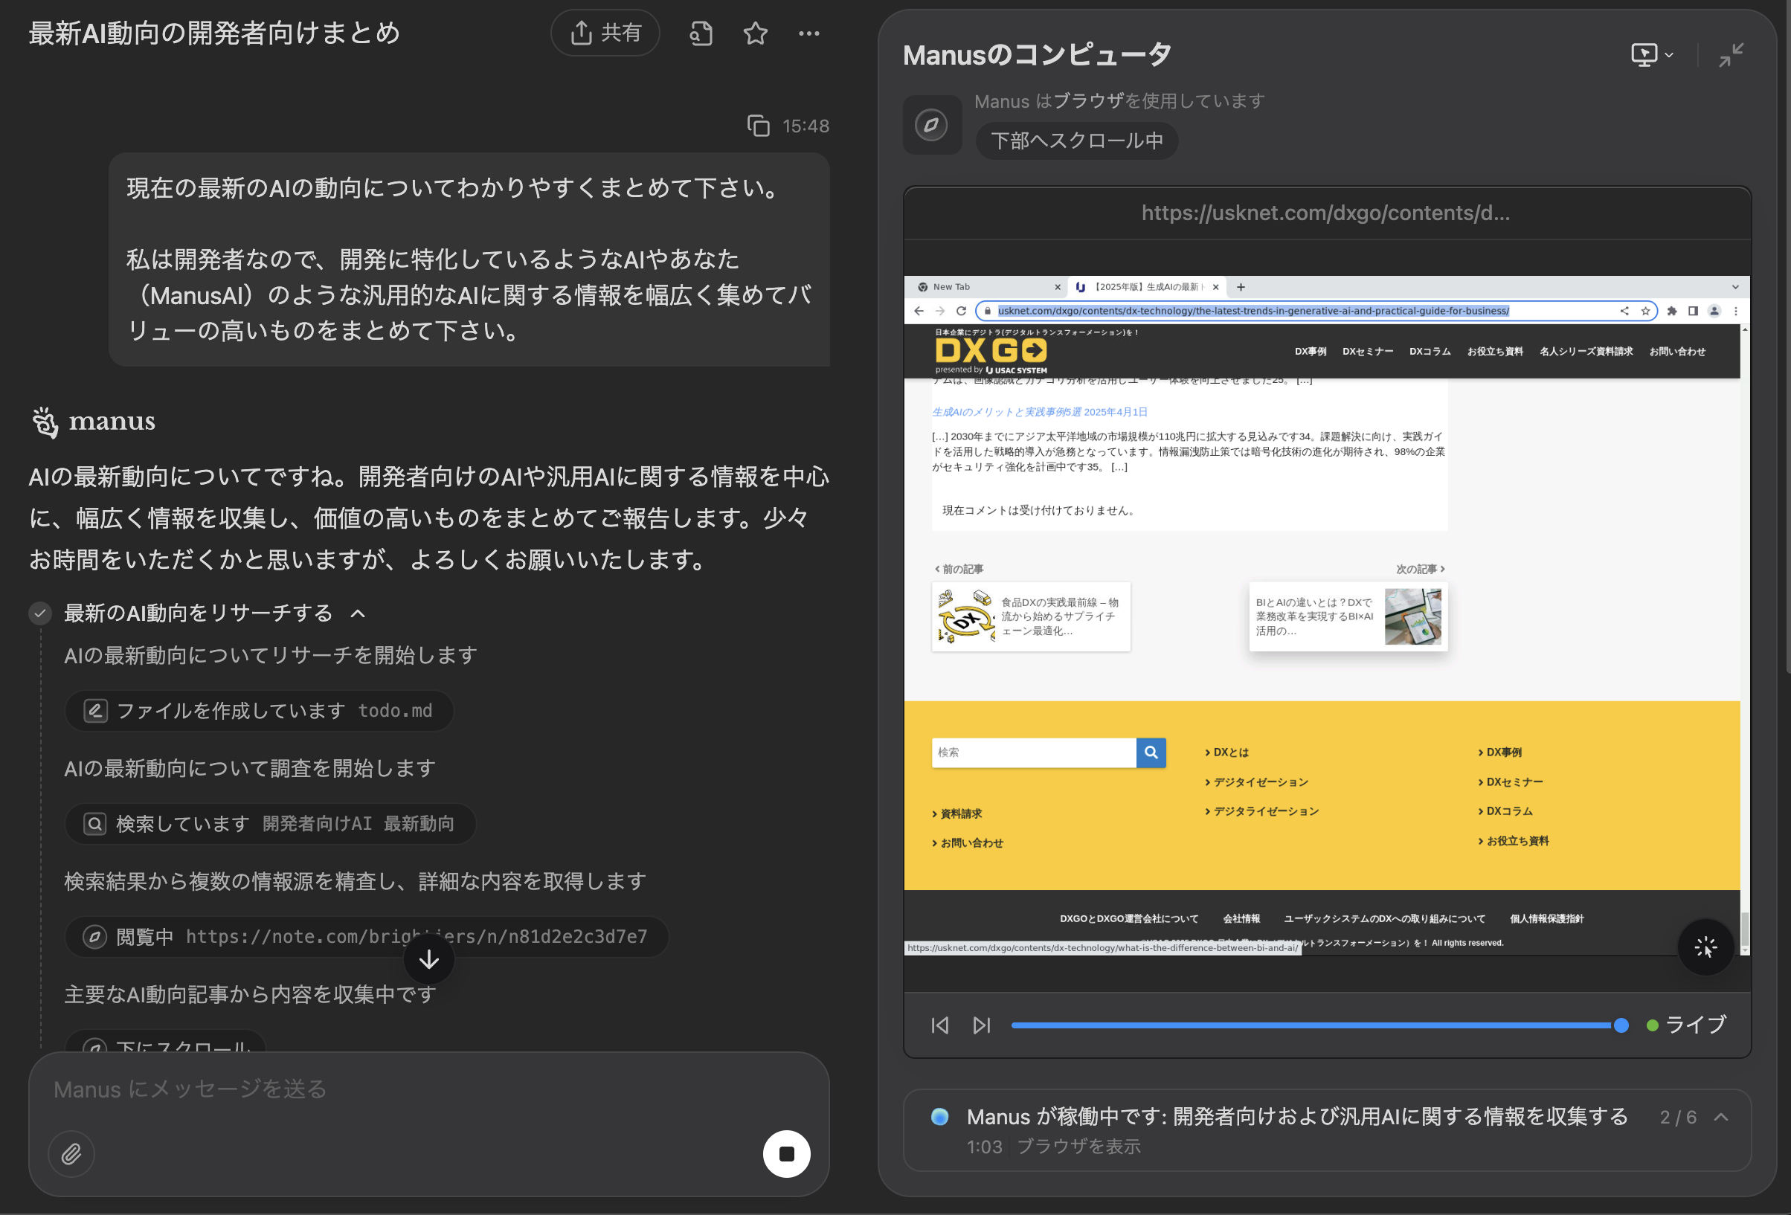
Task: Click the magnifier search button on DXGO site
Action: [x=1151, y=752]
